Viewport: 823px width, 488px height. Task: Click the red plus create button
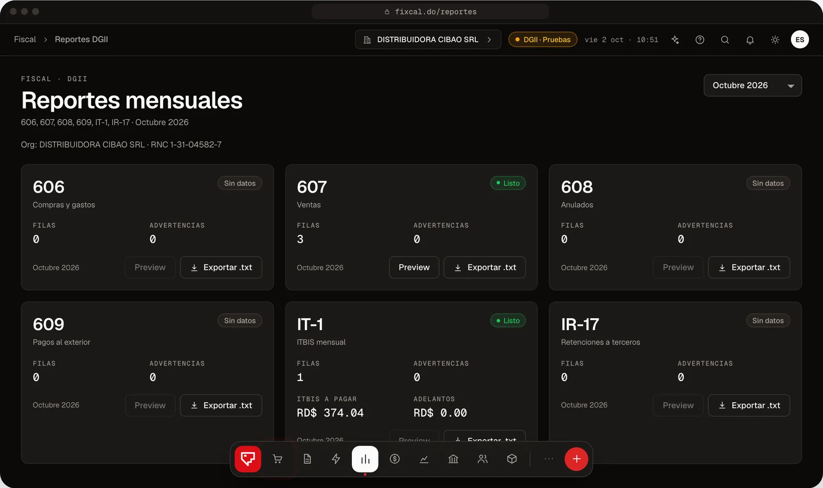pyautogui.click(x=577, y=459)
